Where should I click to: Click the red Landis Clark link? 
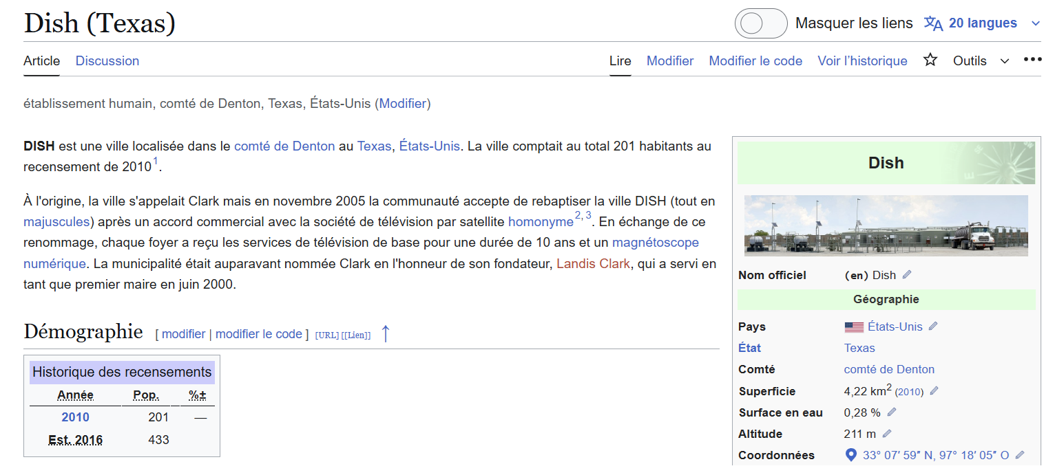click(593, 263)
